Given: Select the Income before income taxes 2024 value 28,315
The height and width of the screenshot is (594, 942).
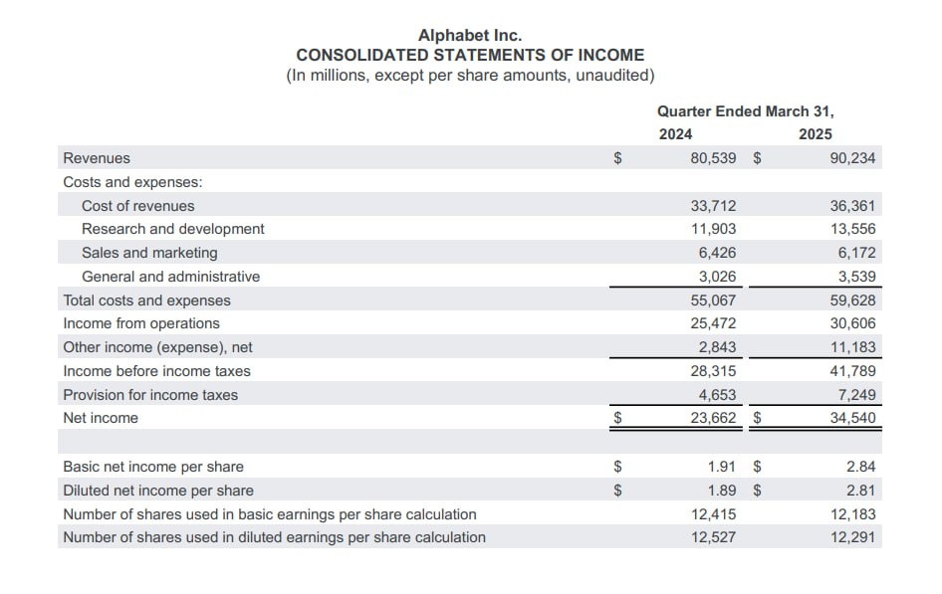Looking at the screenshot, I should (x=713, y=371).
